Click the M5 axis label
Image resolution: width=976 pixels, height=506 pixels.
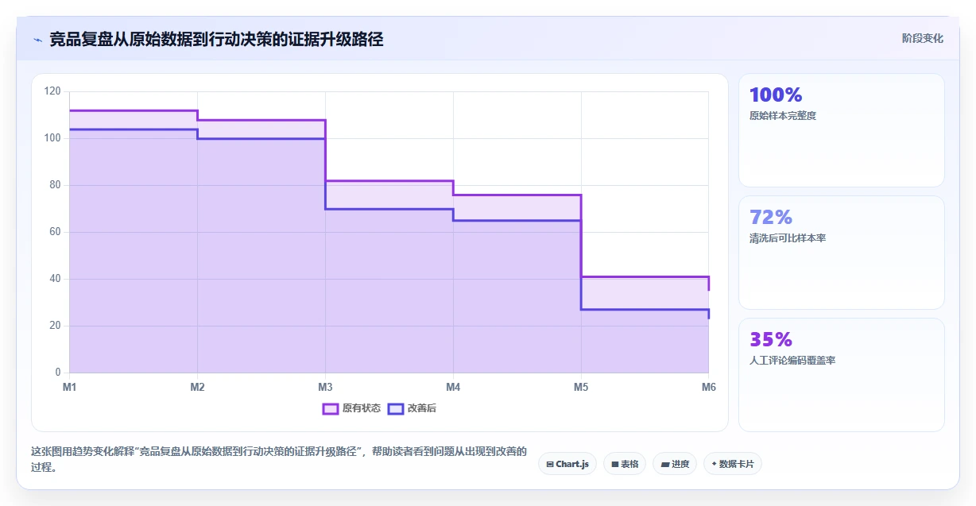581,388
